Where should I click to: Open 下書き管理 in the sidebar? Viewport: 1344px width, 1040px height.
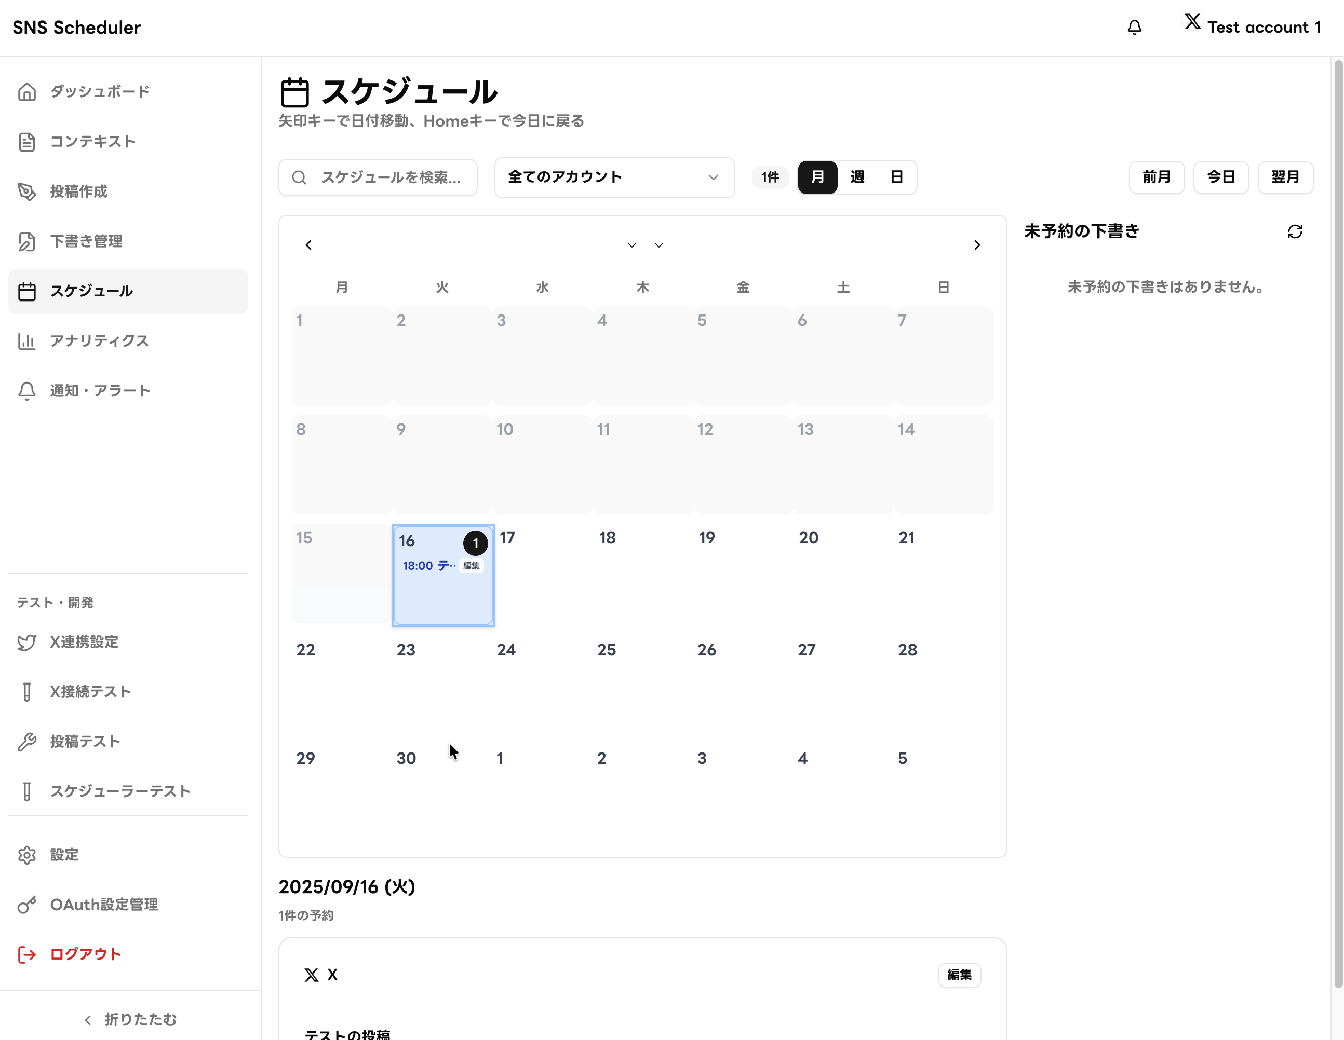coord(86,241)
